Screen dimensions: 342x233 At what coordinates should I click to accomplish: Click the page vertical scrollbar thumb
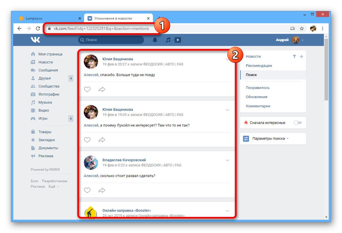click(326, 69)
